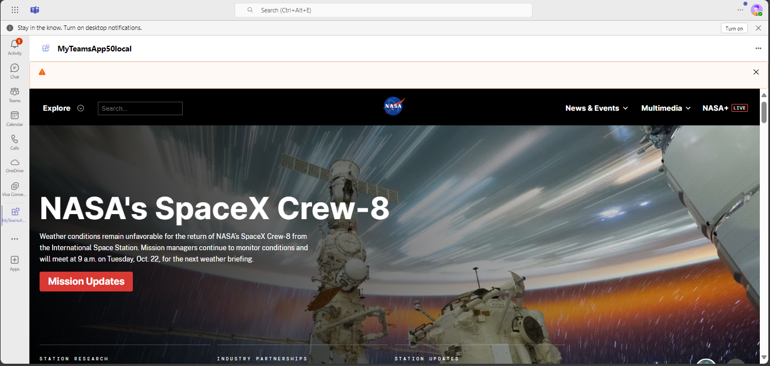Click the orange warning triangle icon

click(x=42, y=72)
